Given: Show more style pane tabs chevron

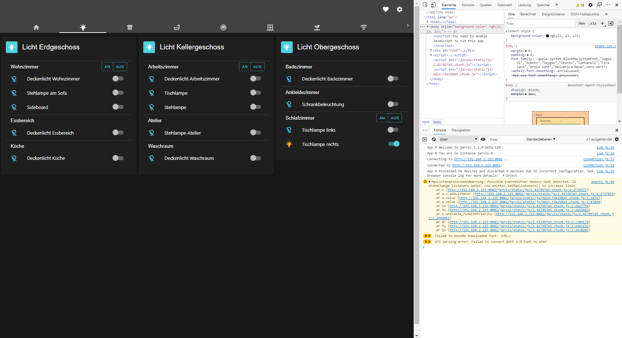Looking at the screenshot, I should coord(606,14).
